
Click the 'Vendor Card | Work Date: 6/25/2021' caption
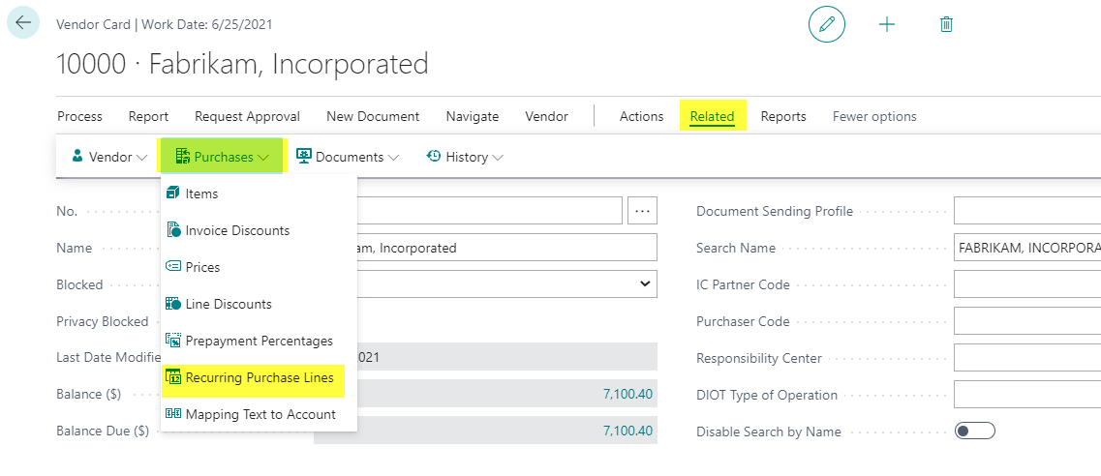[165, 24]
